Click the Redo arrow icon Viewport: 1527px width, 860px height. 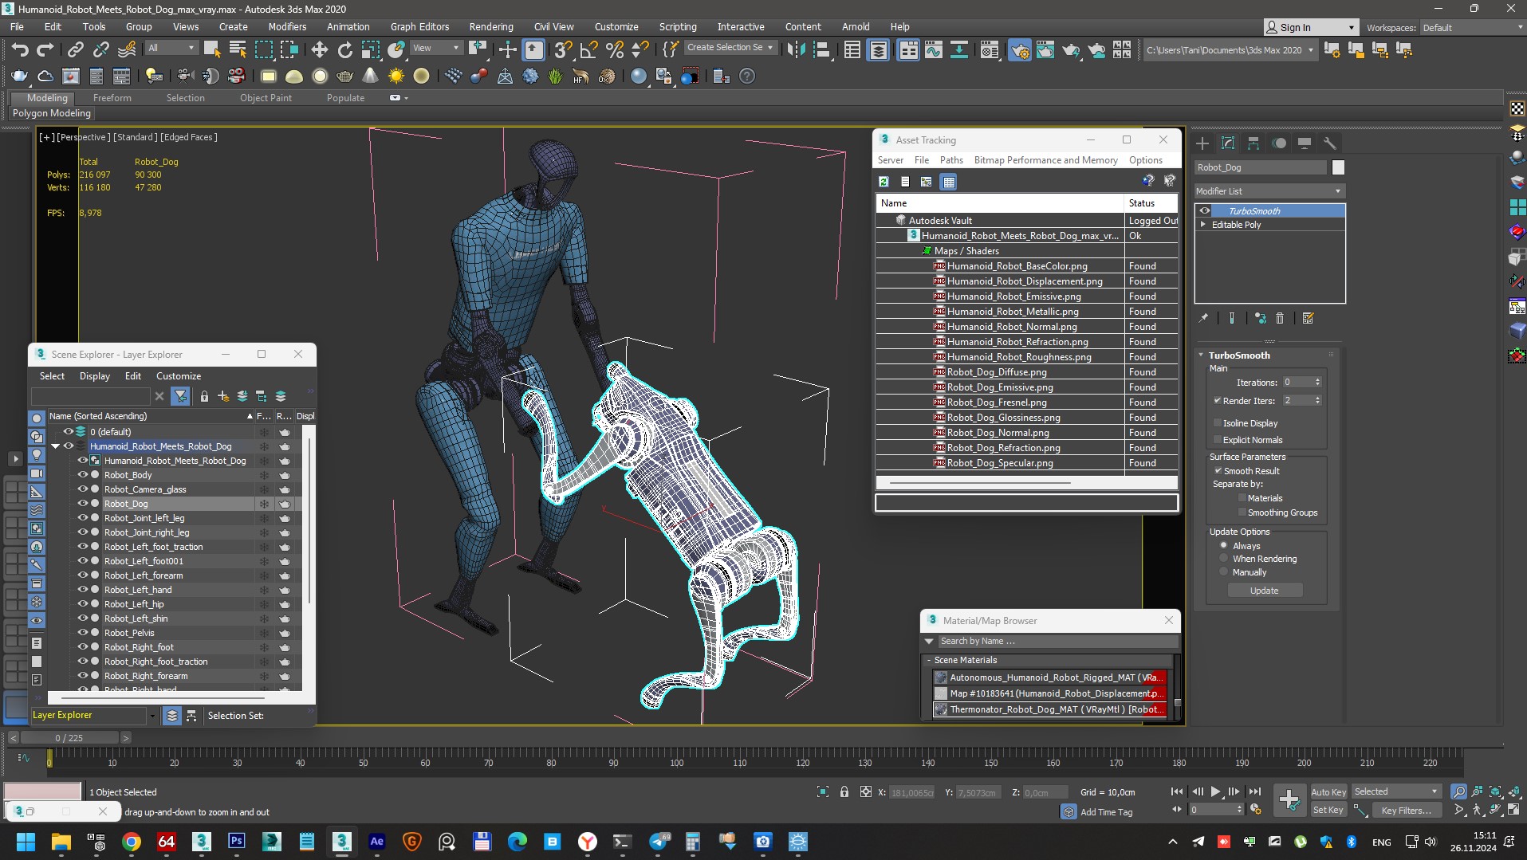click(x=45, y=50)
